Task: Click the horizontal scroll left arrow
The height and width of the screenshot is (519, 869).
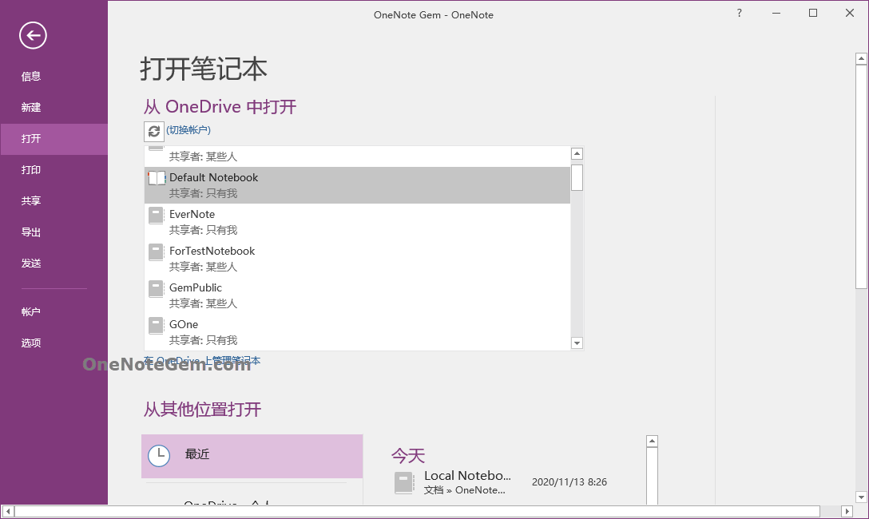Action: 8,511
